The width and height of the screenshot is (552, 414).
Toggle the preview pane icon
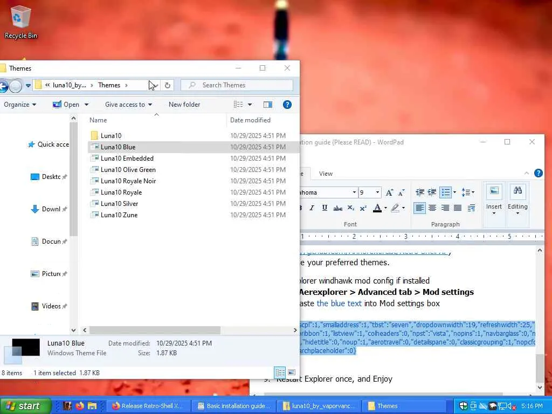[268, 105]
